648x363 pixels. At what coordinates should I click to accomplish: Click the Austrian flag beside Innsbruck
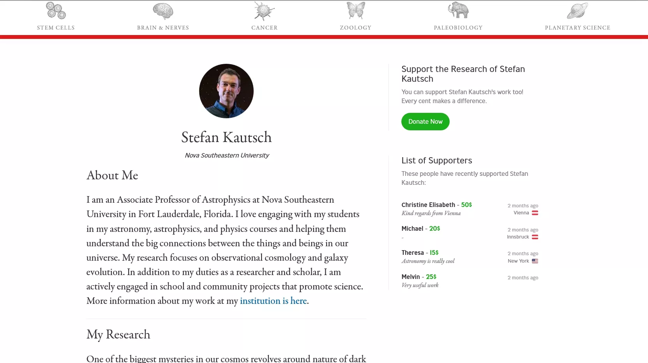[x=535, y=237]
